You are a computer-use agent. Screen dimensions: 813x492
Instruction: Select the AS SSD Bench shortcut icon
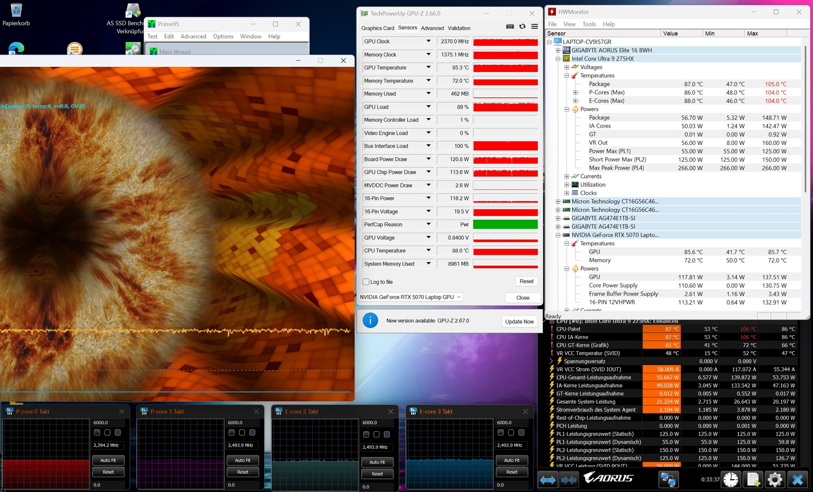tap(133, 10)
